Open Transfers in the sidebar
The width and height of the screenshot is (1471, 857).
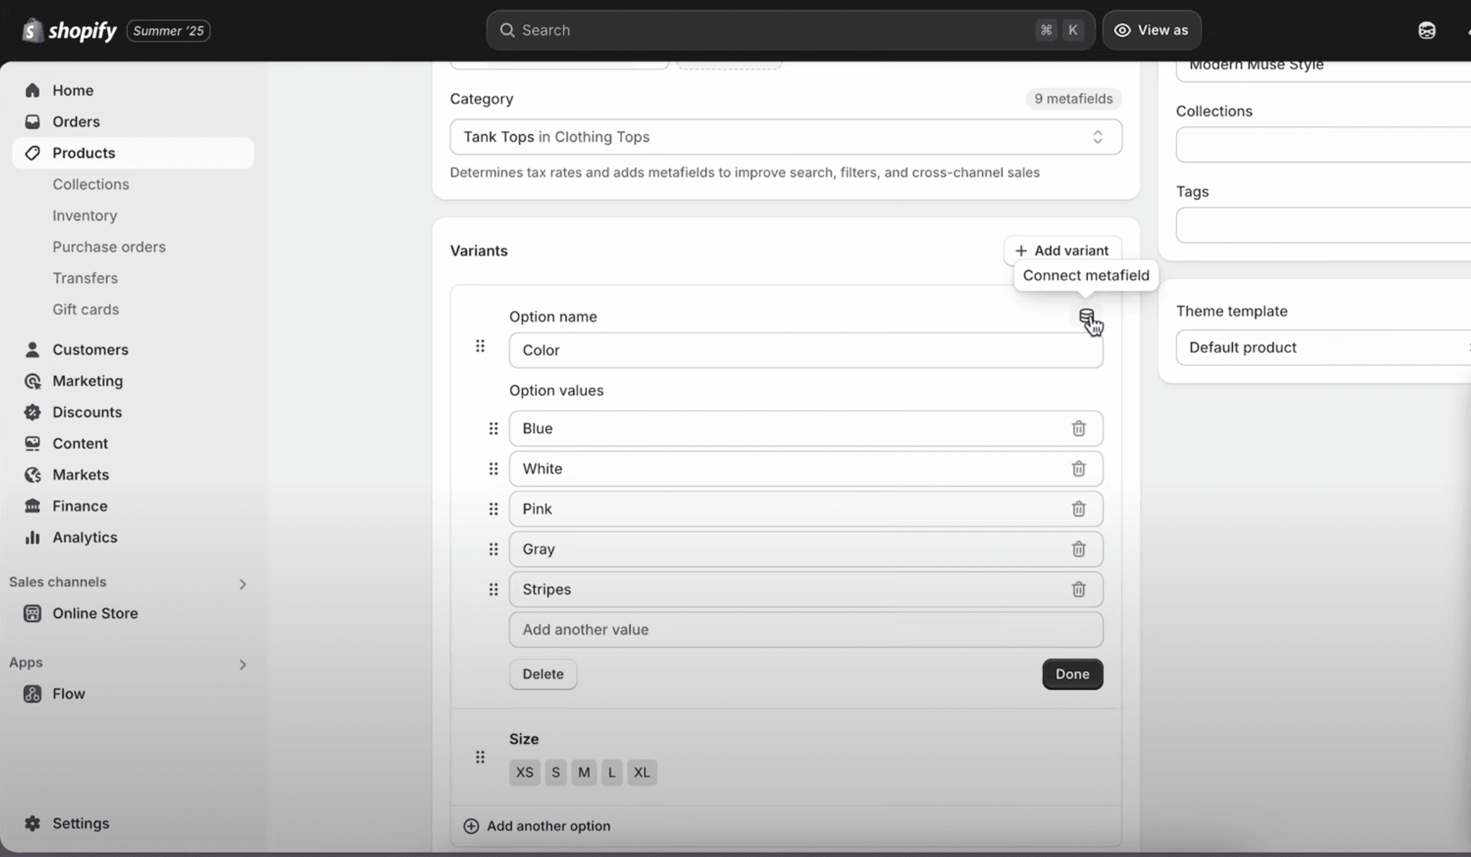pyautogui.click(x=85, y=278)
